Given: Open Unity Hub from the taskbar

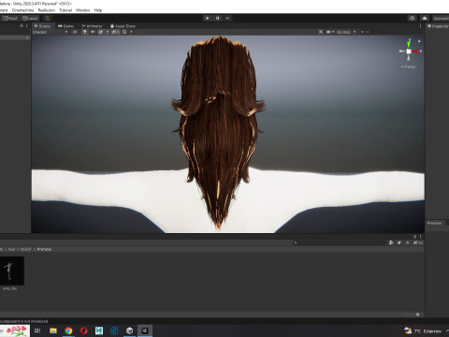Looking at the screenshot, I should (x=130, y=330).
